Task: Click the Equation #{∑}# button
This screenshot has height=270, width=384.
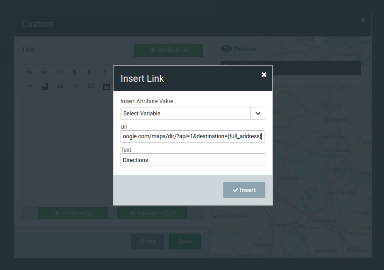Action: (x=152, y=213)
